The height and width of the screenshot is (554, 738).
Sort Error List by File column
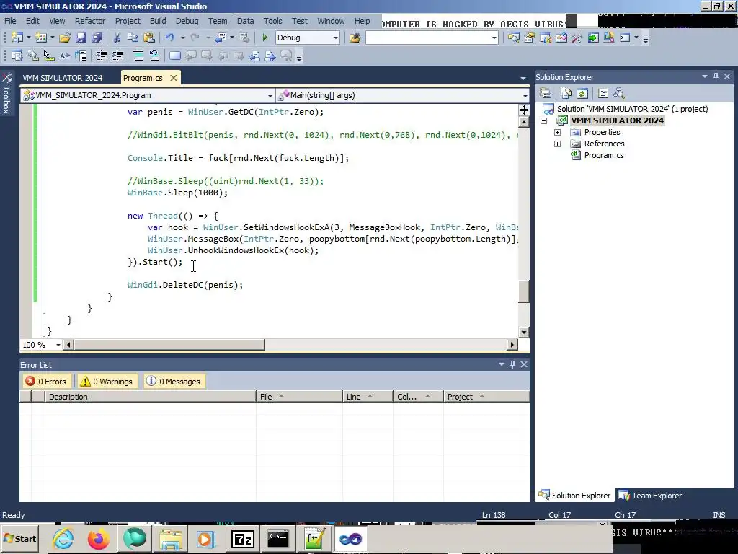299,397
